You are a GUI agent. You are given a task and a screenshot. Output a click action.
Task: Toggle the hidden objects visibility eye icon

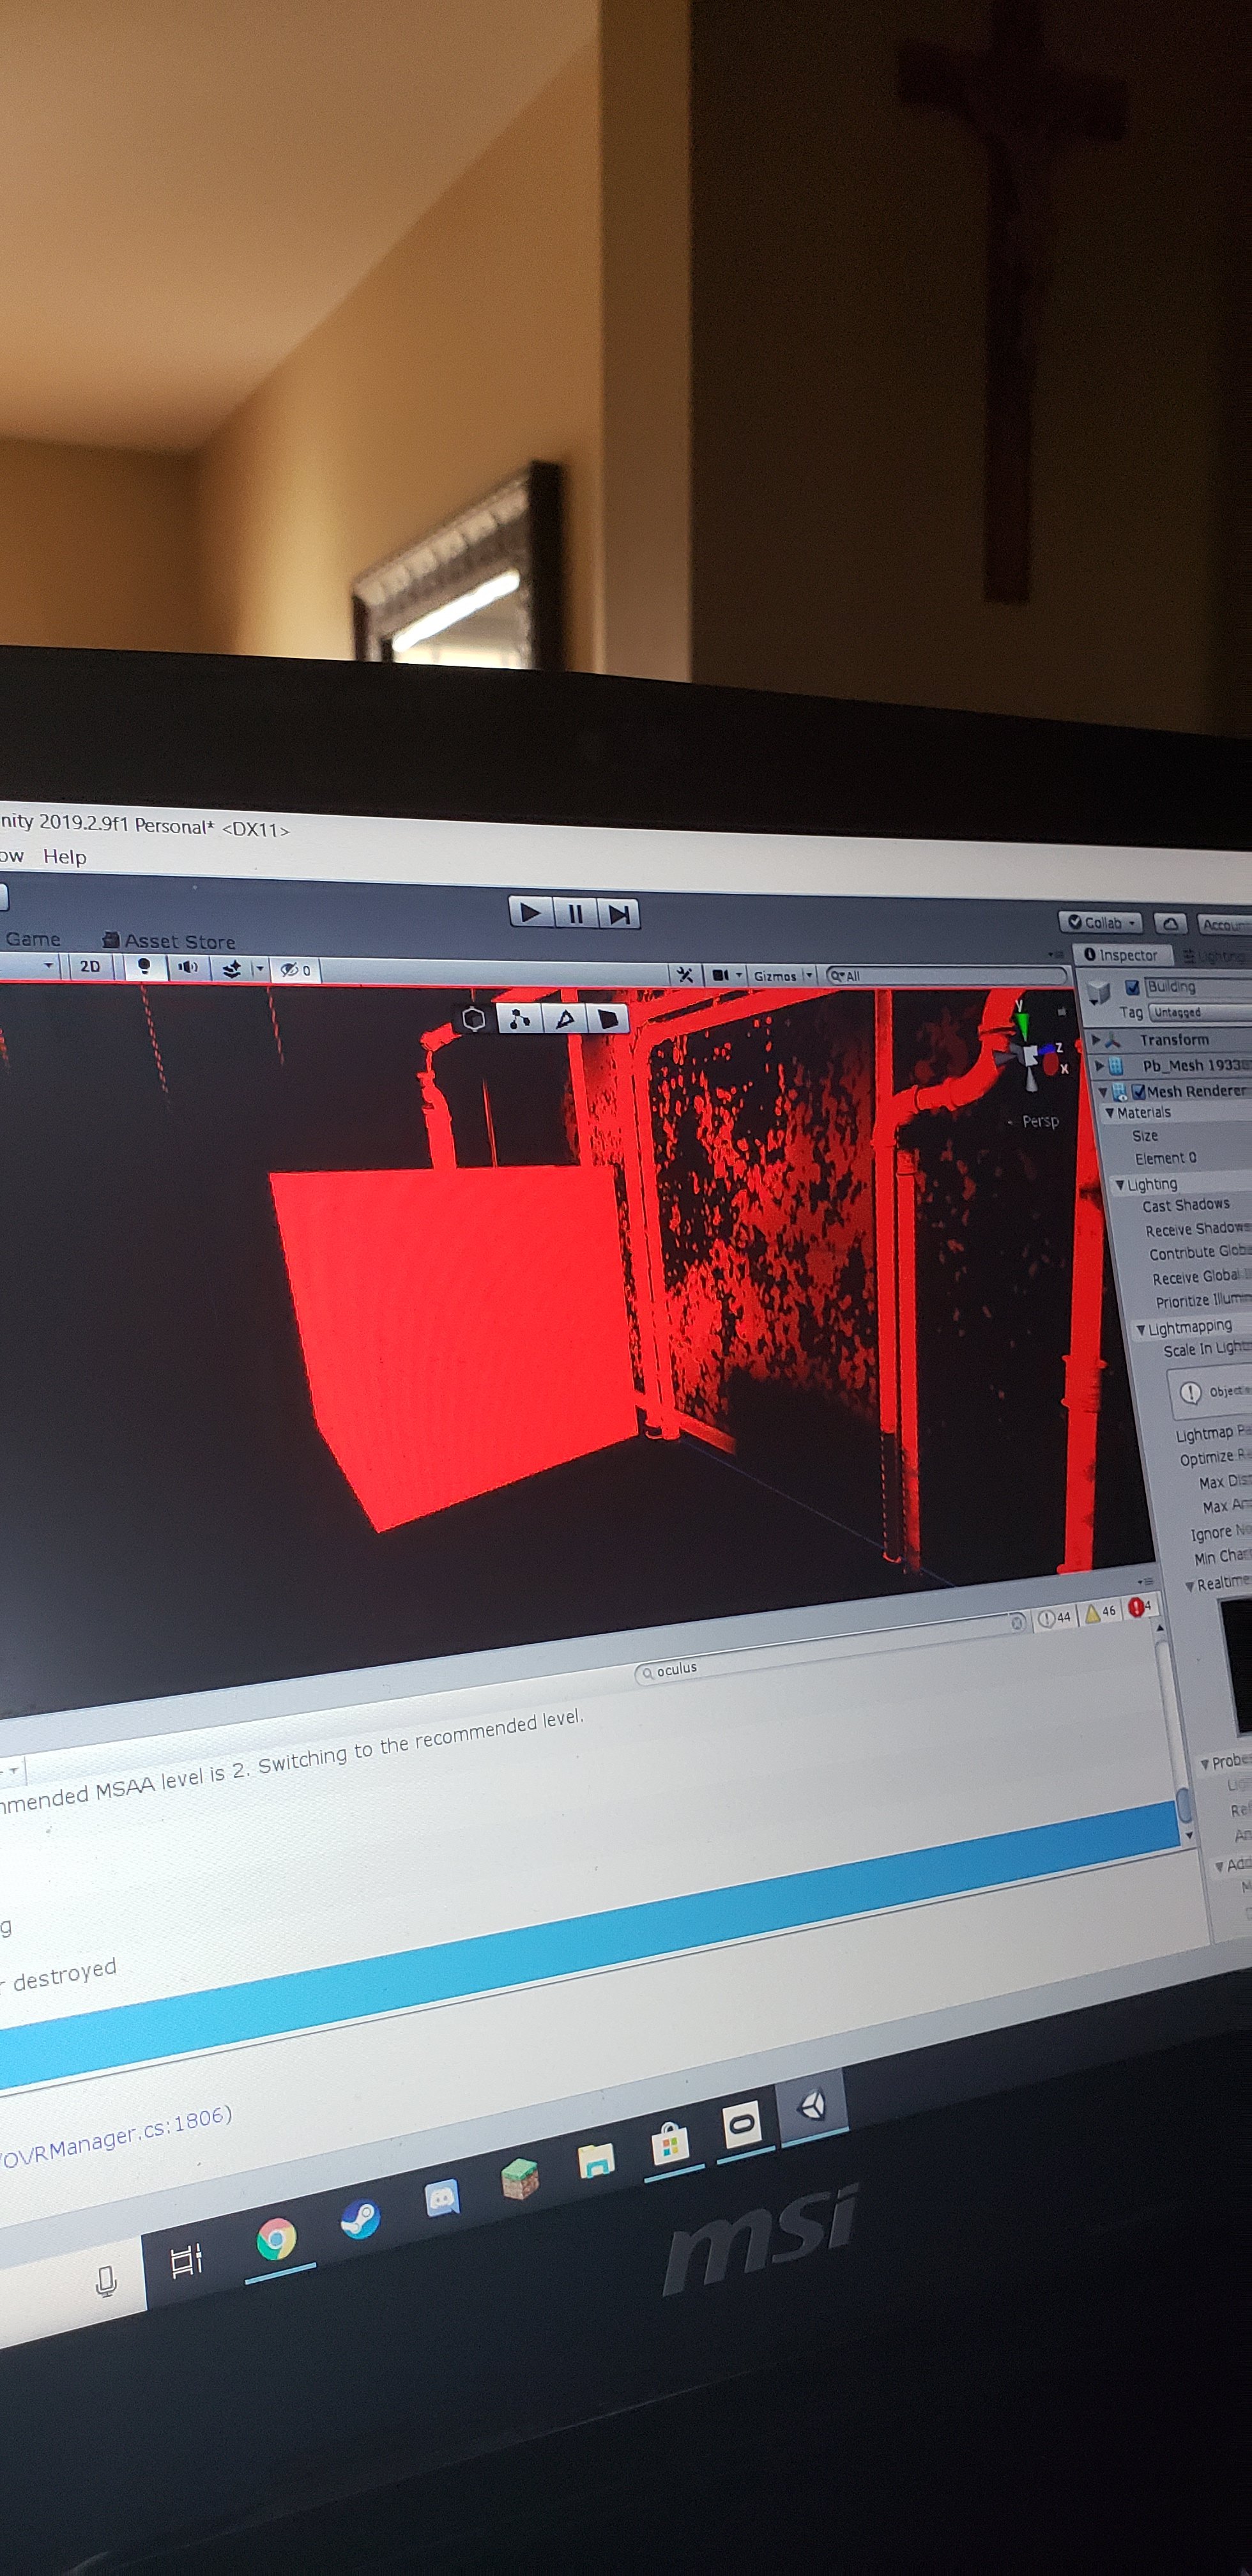pos(294,970)
